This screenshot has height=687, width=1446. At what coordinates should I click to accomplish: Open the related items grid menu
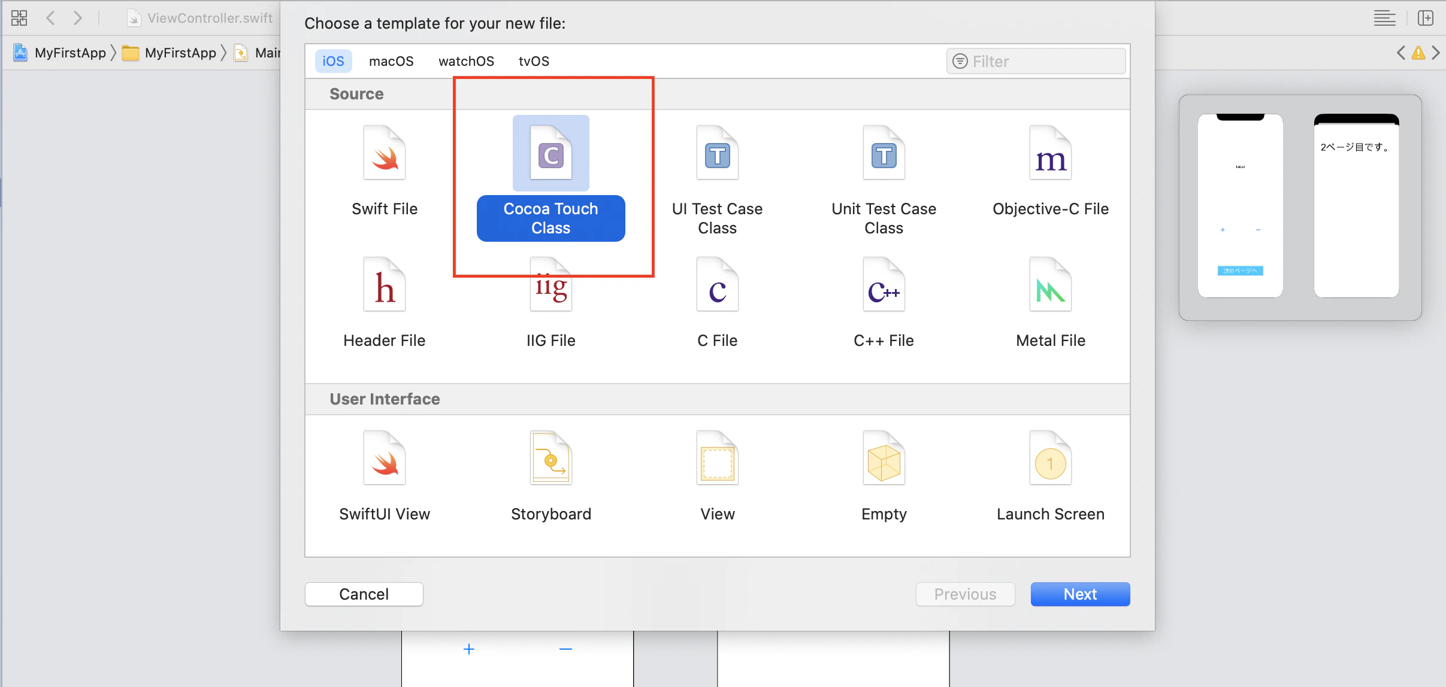(x=19, y=18)
